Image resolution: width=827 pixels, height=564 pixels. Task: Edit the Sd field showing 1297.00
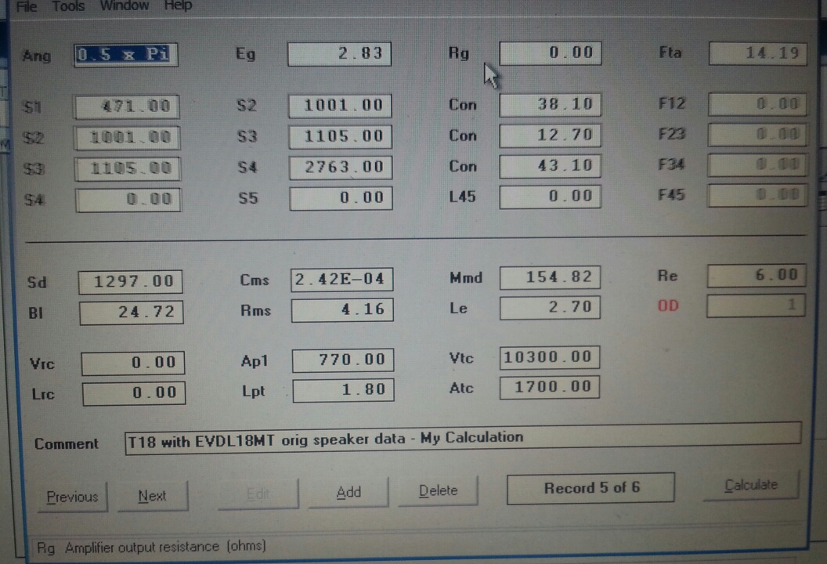click(130, 282)
